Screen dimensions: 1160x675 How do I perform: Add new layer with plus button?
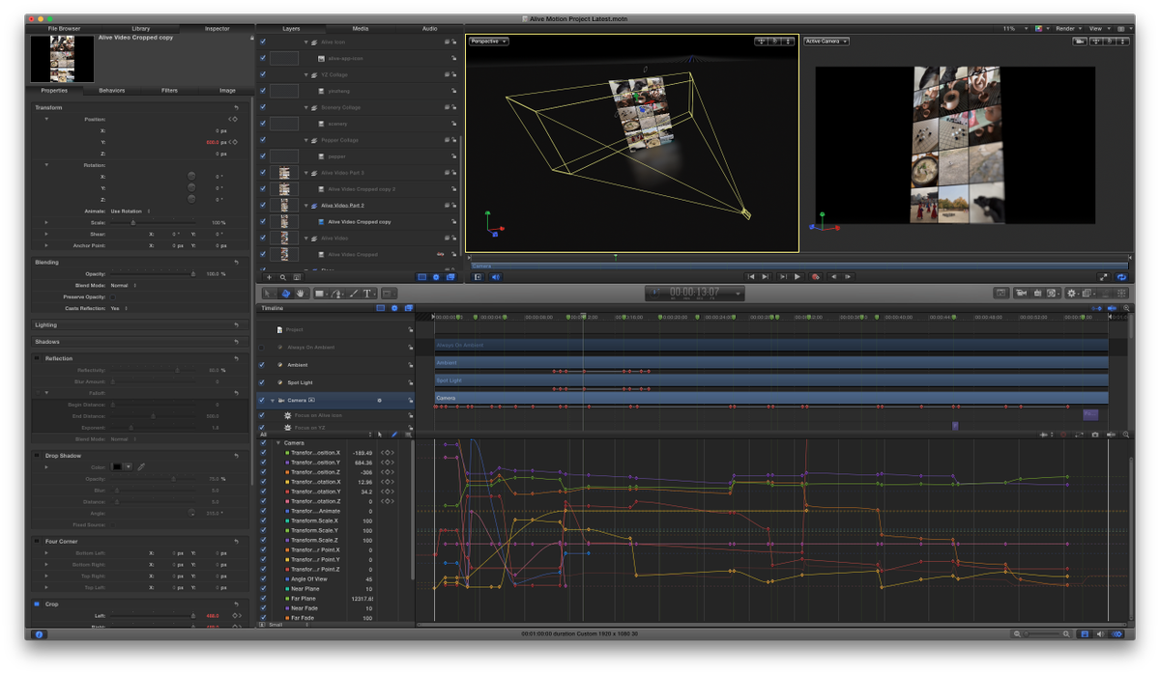click(269, 277)
